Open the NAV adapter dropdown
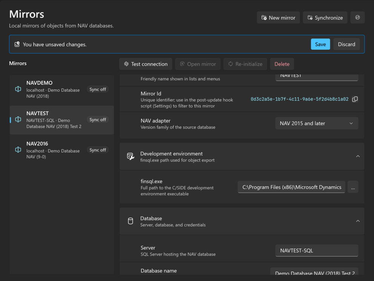The height and width of the screenshot is (281, 374). [317, 123]
